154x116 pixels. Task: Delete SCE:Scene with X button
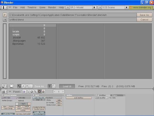127,7
